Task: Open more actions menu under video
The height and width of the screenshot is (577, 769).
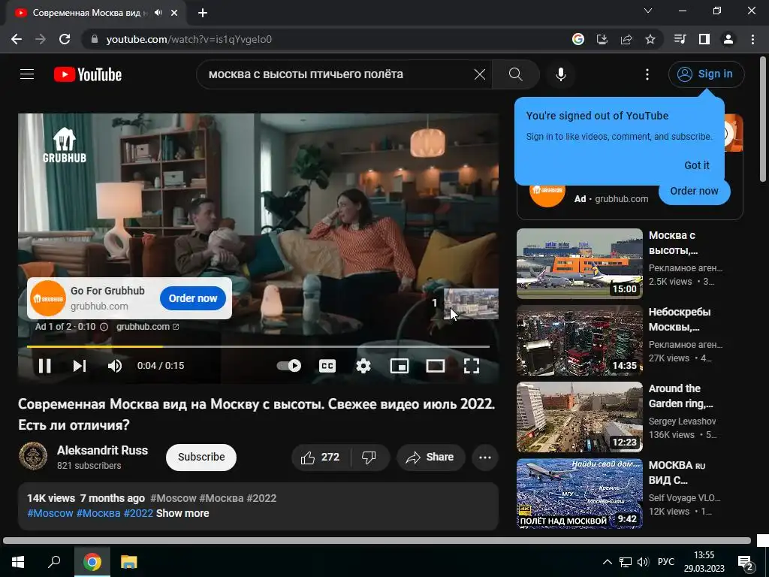Action: 485,458
